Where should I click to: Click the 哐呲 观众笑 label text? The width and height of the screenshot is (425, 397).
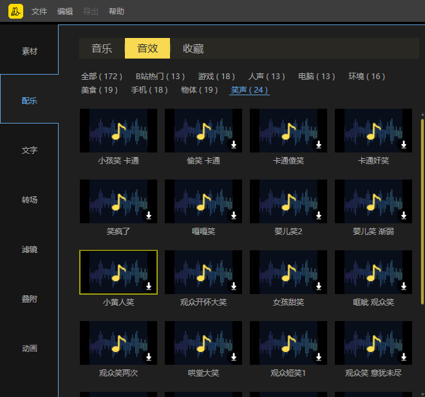click(373, 302)
